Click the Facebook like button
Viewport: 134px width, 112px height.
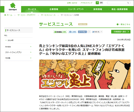[x=82, y=32]
